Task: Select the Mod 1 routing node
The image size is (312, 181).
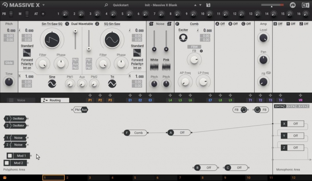Action: tap(18, 156)
